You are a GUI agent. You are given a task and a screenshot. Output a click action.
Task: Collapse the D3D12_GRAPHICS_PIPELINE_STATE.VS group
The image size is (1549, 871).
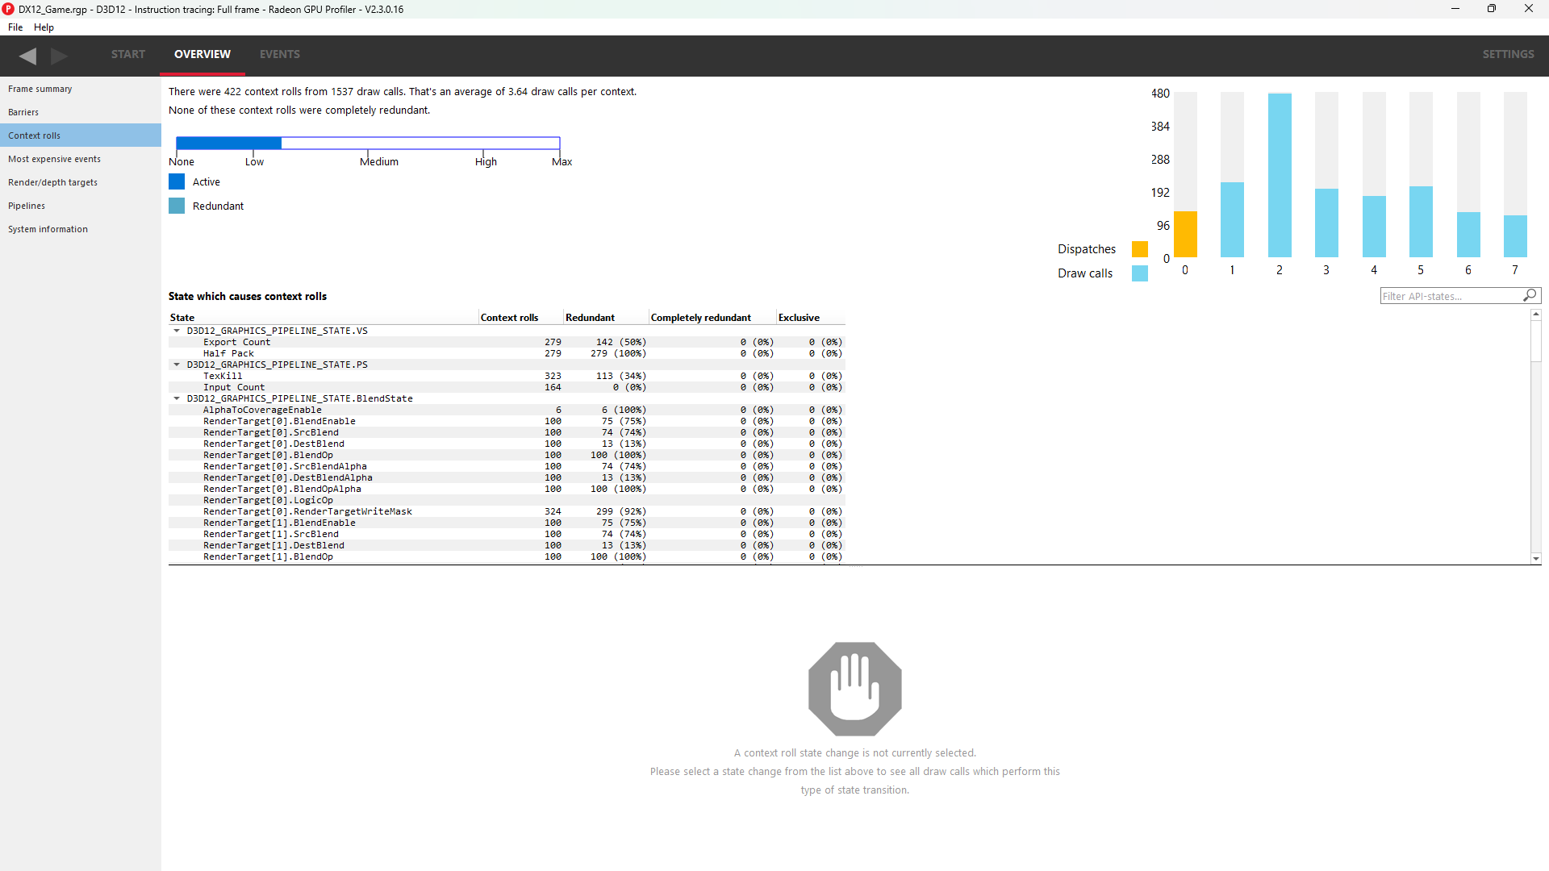tap(177, 331)
